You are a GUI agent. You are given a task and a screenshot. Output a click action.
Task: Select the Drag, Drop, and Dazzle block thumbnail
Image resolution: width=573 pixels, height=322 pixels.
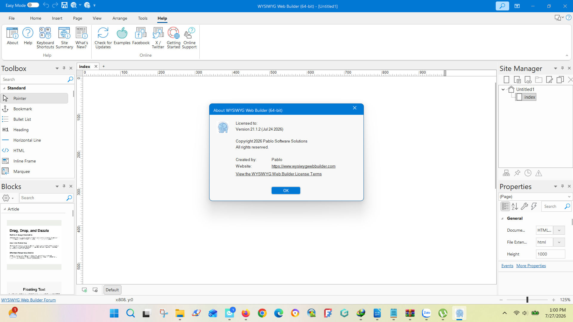click(34, 245)
